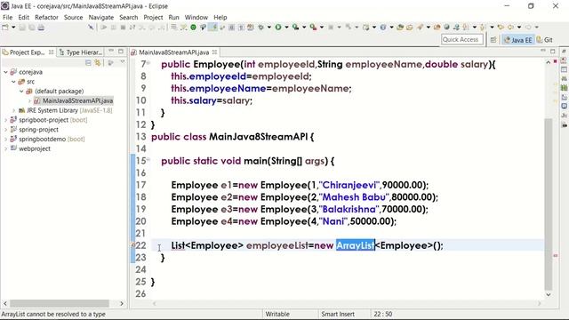Image resolution: width=569 pixels, height=320 pixels.
Task: Open the Project menu
Action: 153,17
